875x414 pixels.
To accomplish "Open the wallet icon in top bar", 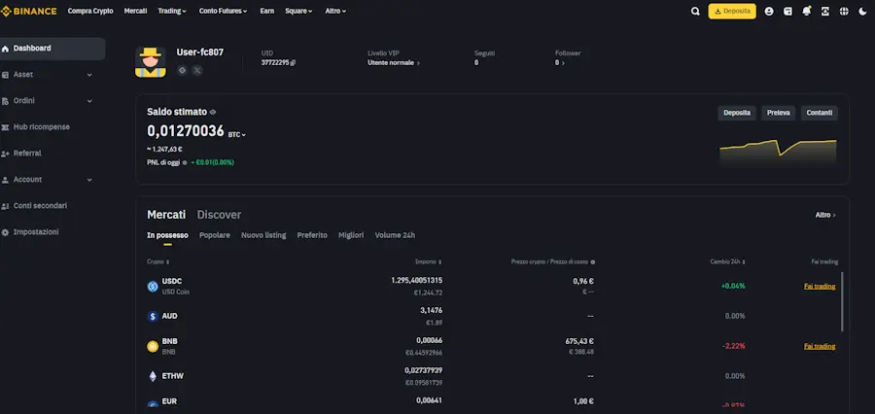I will [x=787, y=12].
